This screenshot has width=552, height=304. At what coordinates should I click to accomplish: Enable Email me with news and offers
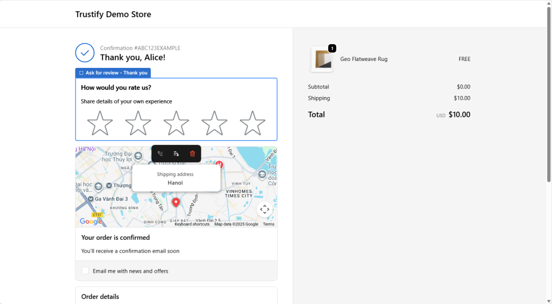click(x=85, y=271)
